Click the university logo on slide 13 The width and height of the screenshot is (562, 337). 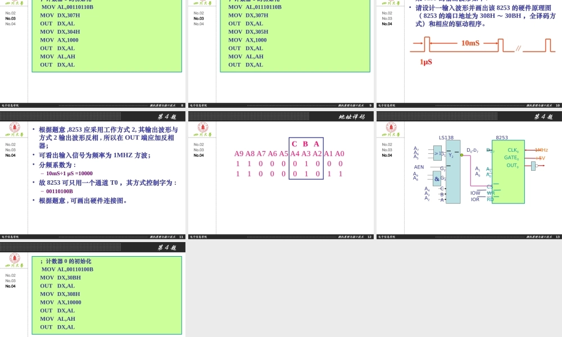[x=391, y=127]
